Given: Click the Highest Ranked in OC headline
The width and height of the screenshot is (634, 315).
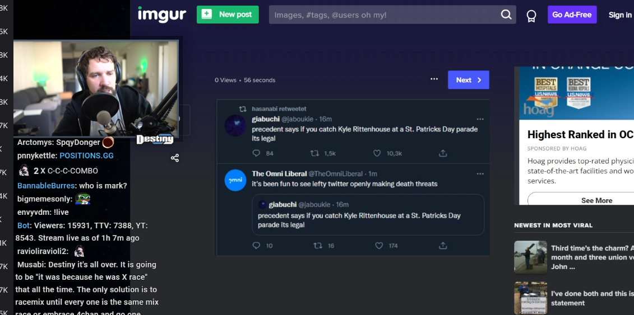Looking at the screenshot, I should (580, 135).
